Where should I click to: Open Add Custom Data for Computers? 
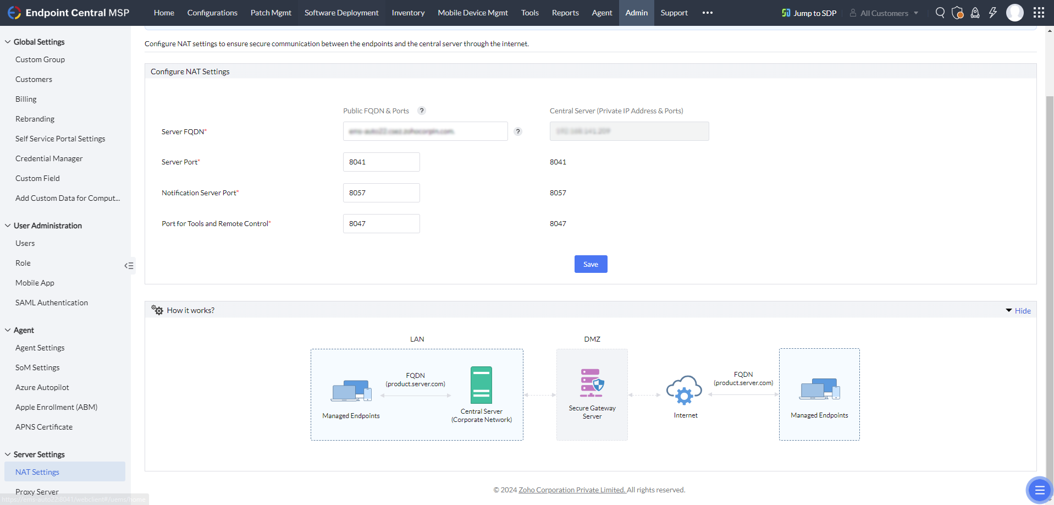tap(68, 198)
